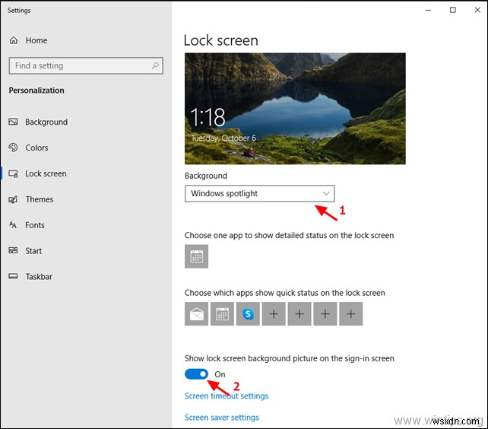
Task: Add app in first plus slot
Action: [274, 313]
